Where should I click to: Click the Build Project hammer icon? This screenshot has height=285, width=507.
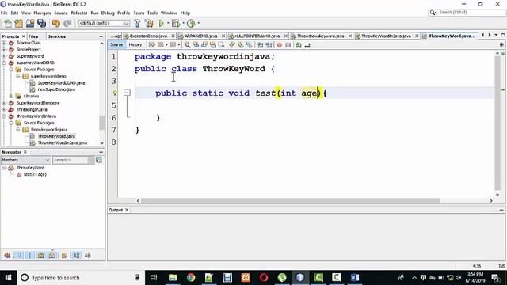(137, 23)
